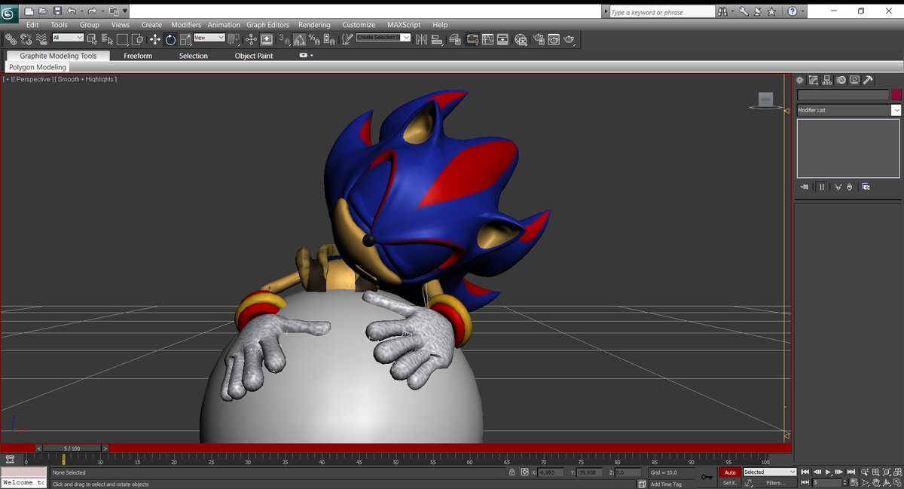Click the New Scene icon in quick access toolbar

click(29, 11)
